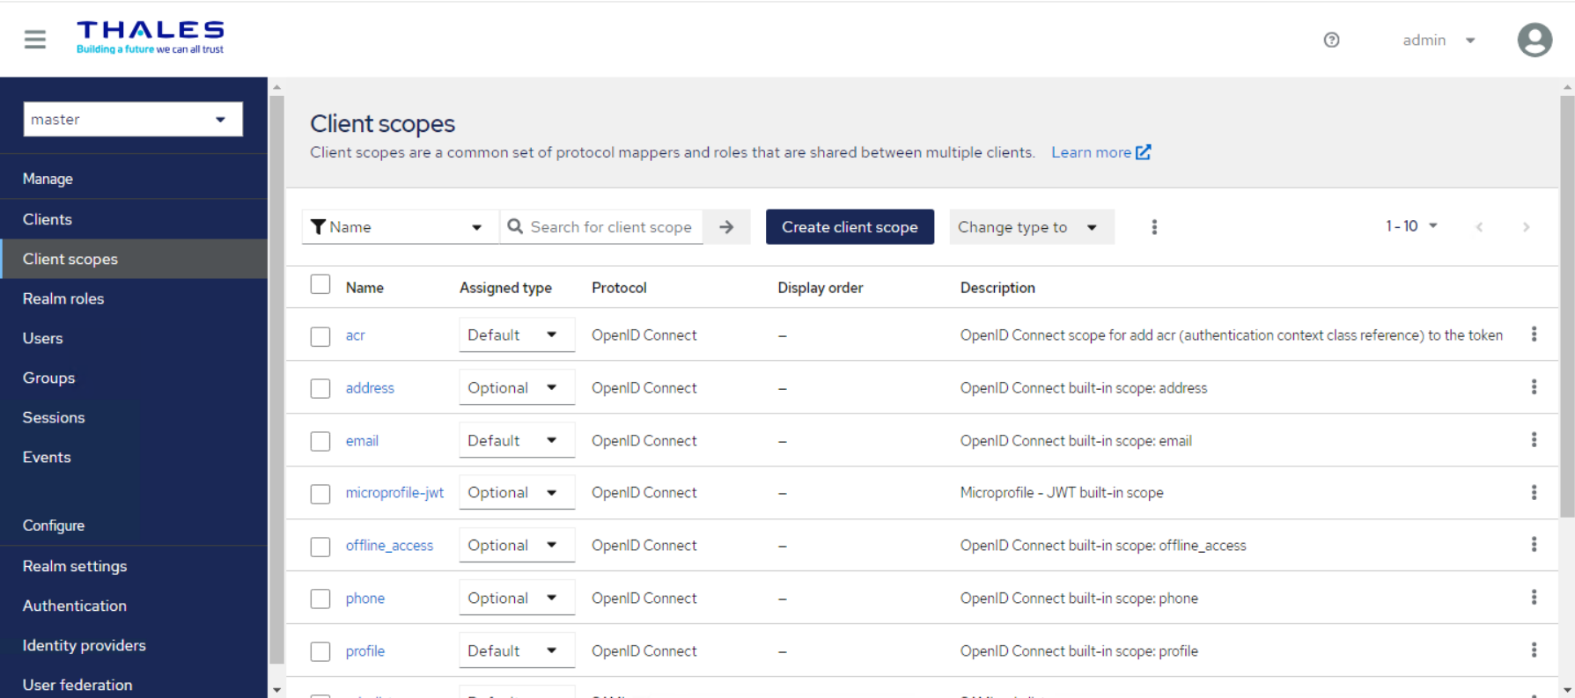Screen dimensions: 1575x698
Task: Expand assigned type dropdown for offline_access
Action: [x=516, y=546]
